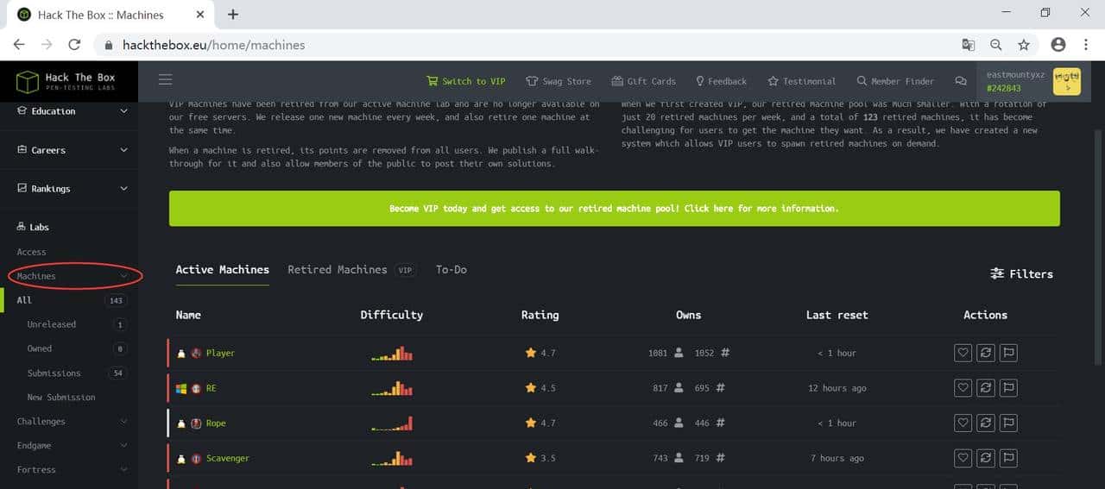Click Switch to VIP in header
Screen dimensions: 1105x489
coord(466,81)
